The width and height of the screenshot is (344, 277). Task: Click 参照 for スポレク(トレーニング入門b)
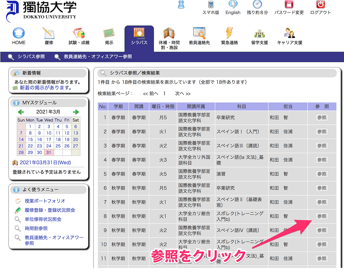(x=322, y=216)
